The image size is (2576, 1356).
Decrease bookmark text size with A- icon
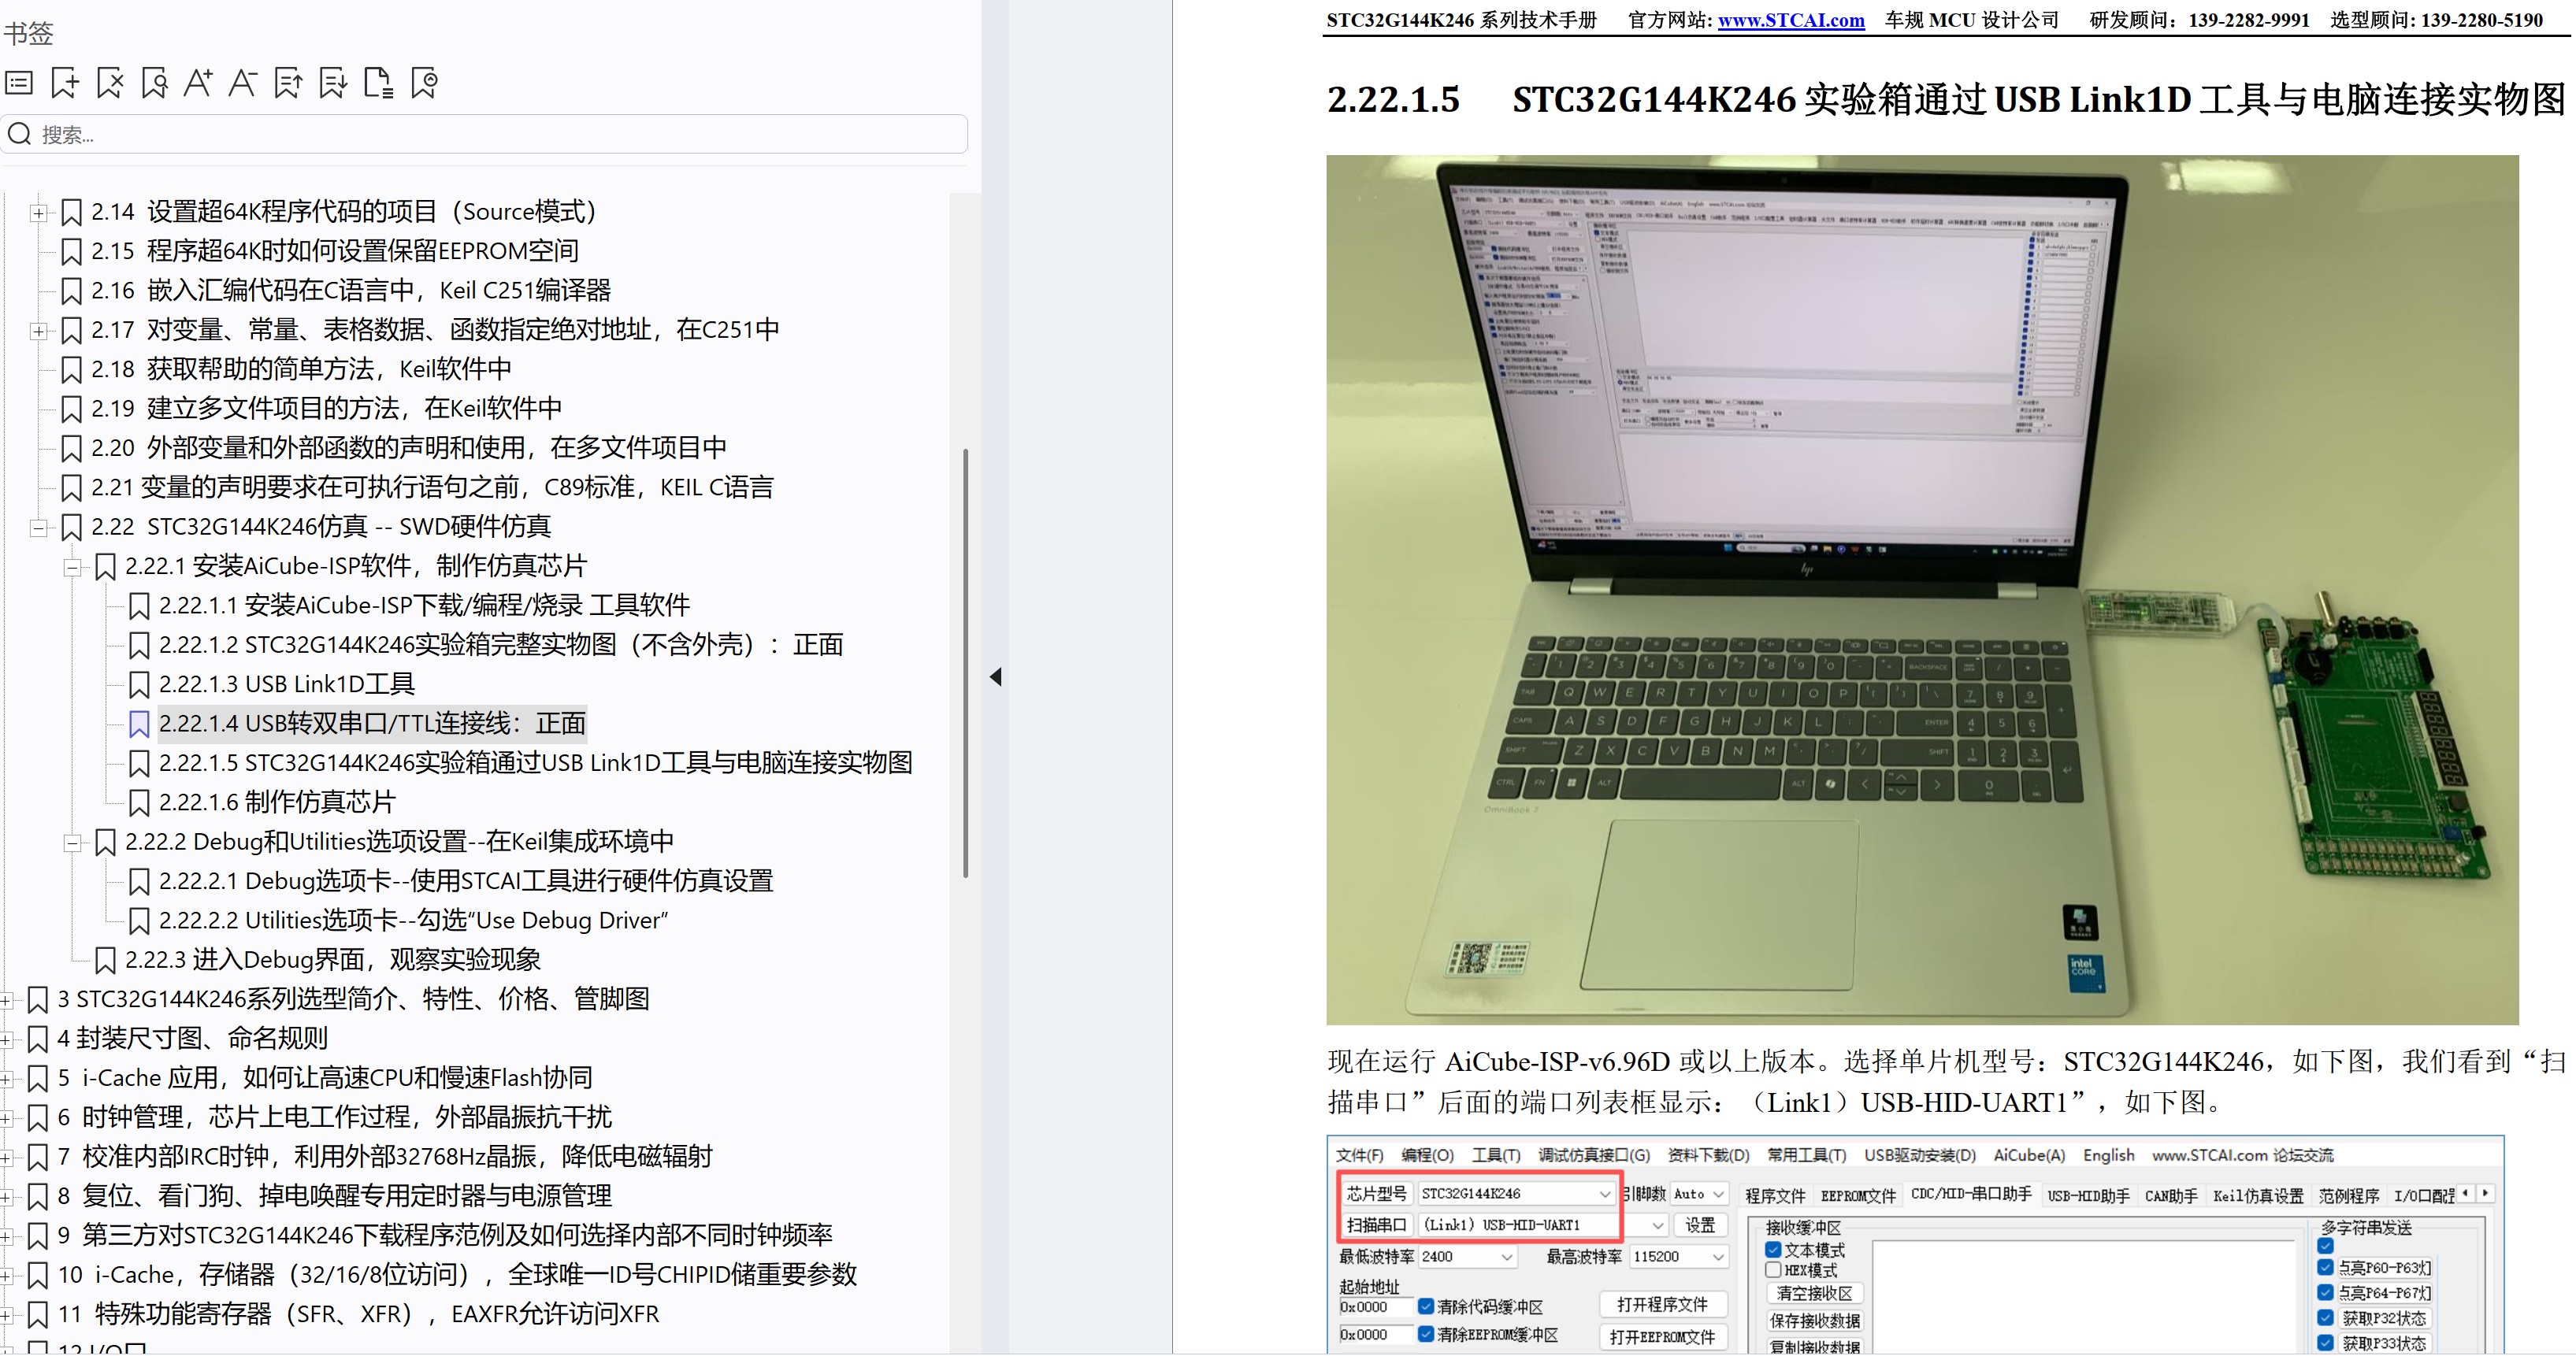(x=243, y=82)
